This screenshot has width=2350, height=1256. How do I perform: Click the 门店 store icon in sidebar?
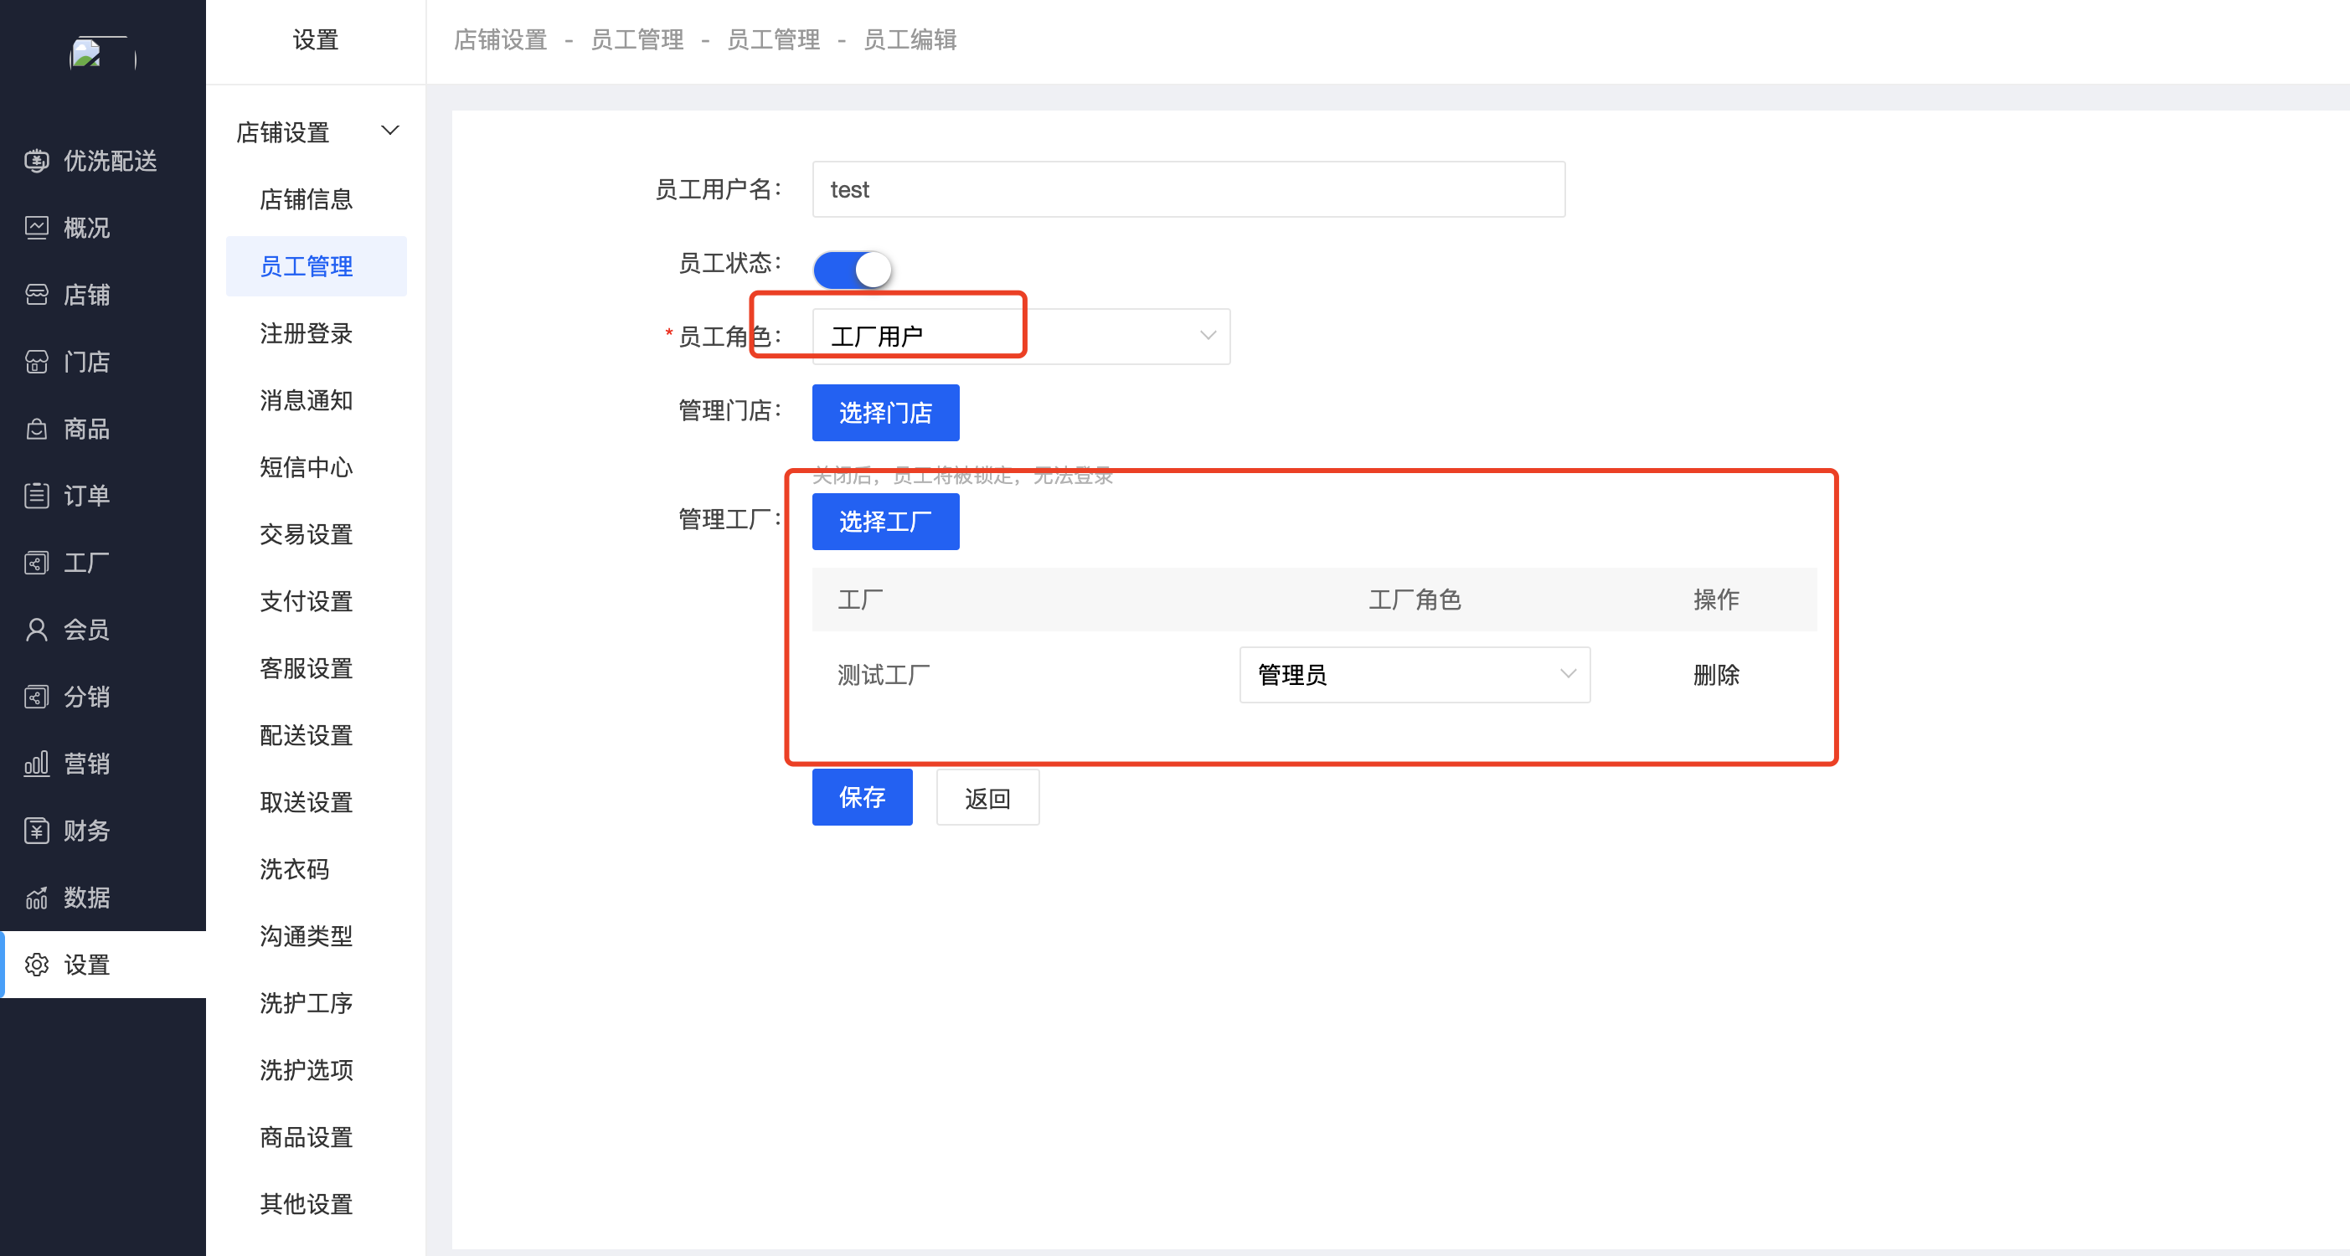pyautogui.click(x=37, y=361)
